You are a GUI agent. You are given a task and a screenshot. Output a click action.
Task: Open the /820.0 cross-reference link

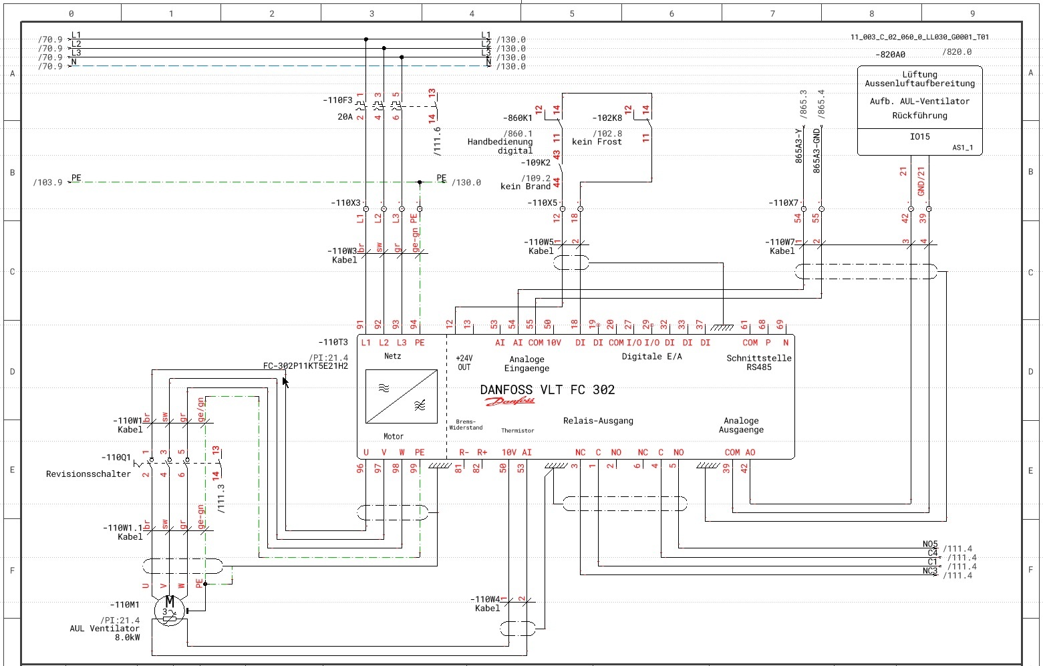[957, 52]
